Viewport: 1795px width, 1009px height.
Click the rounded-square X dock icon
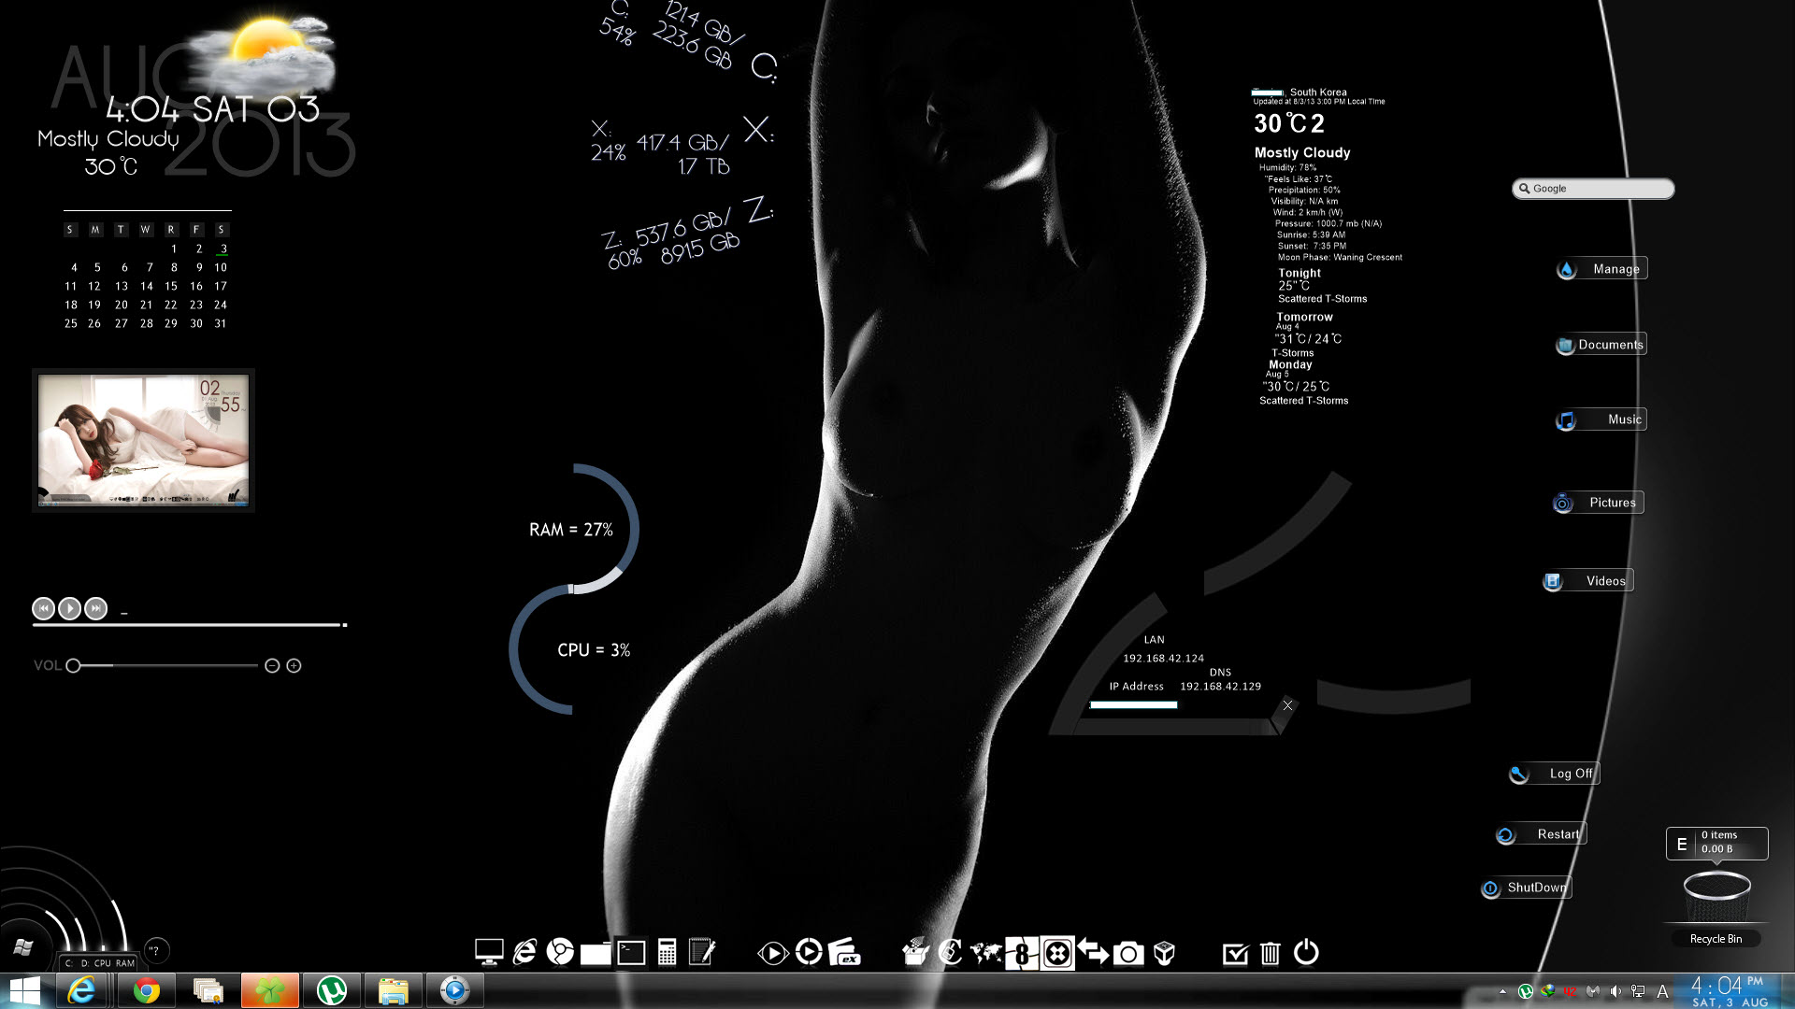coord(1057,953)
